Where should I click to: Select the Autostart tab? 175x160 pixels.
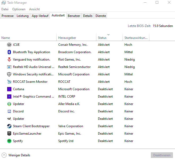pos(58,15)
